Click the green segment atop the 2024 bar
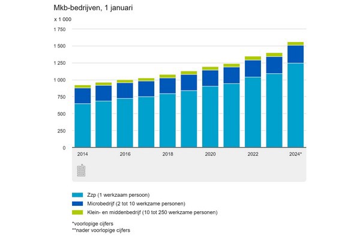360x240 pixels. (x=295, y=44)
